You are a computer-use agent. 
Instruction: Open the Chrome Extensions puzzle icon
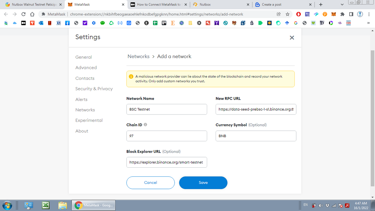tap(342, 14)
